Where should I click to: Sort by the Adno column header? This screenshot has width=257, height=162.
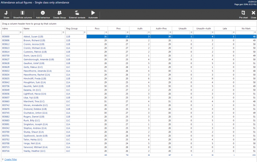coord(12,28)
